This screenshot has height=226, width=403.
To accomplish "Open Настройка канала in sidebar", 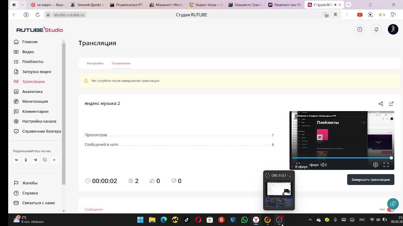I will (39, 121).
